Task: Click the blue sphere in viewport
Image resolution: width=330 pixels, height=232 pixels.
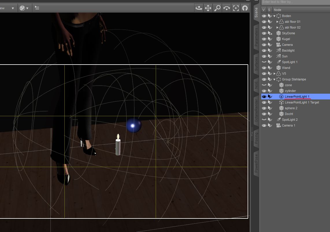Action: coord(134,125)
